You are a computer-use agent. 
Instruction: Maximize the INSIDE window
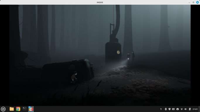193,2
